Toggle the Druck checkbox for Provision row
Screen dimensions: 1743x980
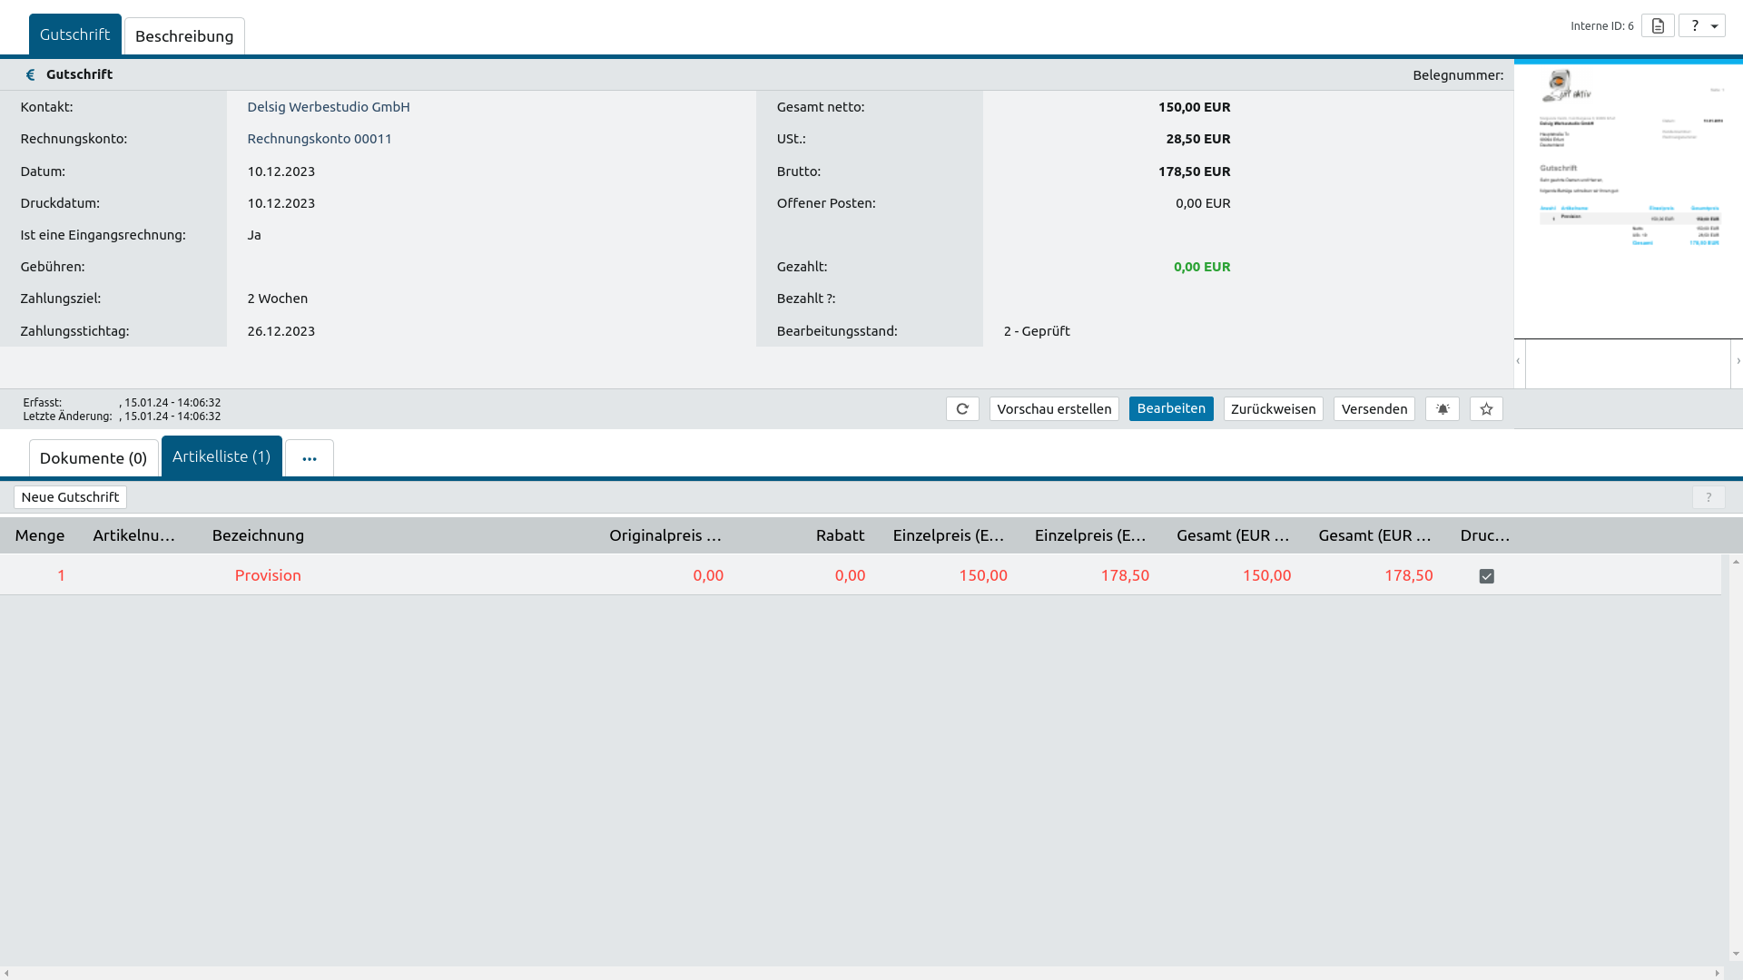pyautogui.click(x=1486, y=576)
